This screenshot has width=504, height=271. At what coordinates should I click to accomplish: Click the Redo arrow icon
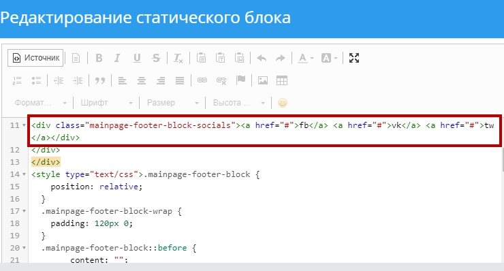pos(281,58)
